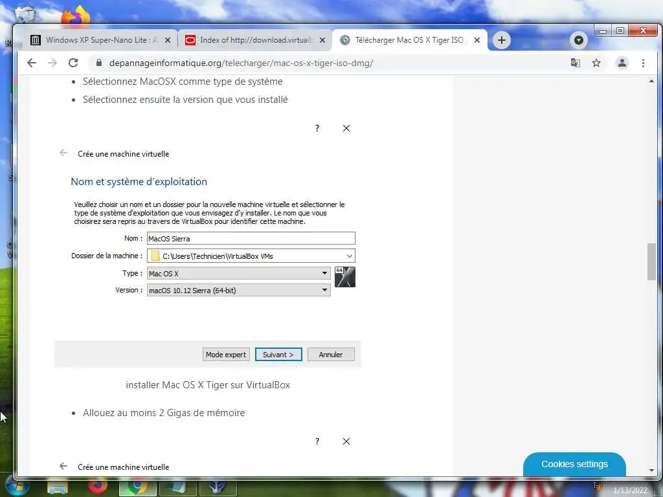Switch to the Index of http://download.virtualbox tab
The image size is (663, 497).
(x=255, y=40)
